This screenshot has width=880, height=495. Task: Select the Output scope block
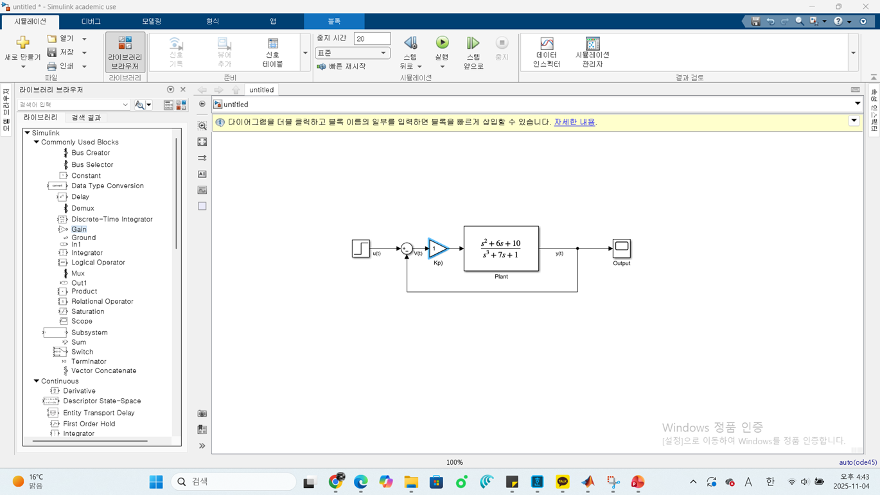click(621, 248)
